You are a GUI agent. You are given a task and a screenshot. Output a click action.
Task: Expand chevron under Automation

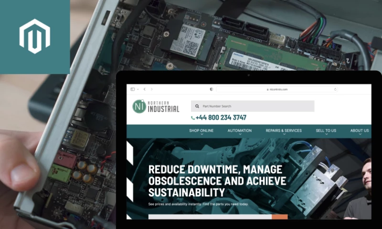(x=240, y=135)
